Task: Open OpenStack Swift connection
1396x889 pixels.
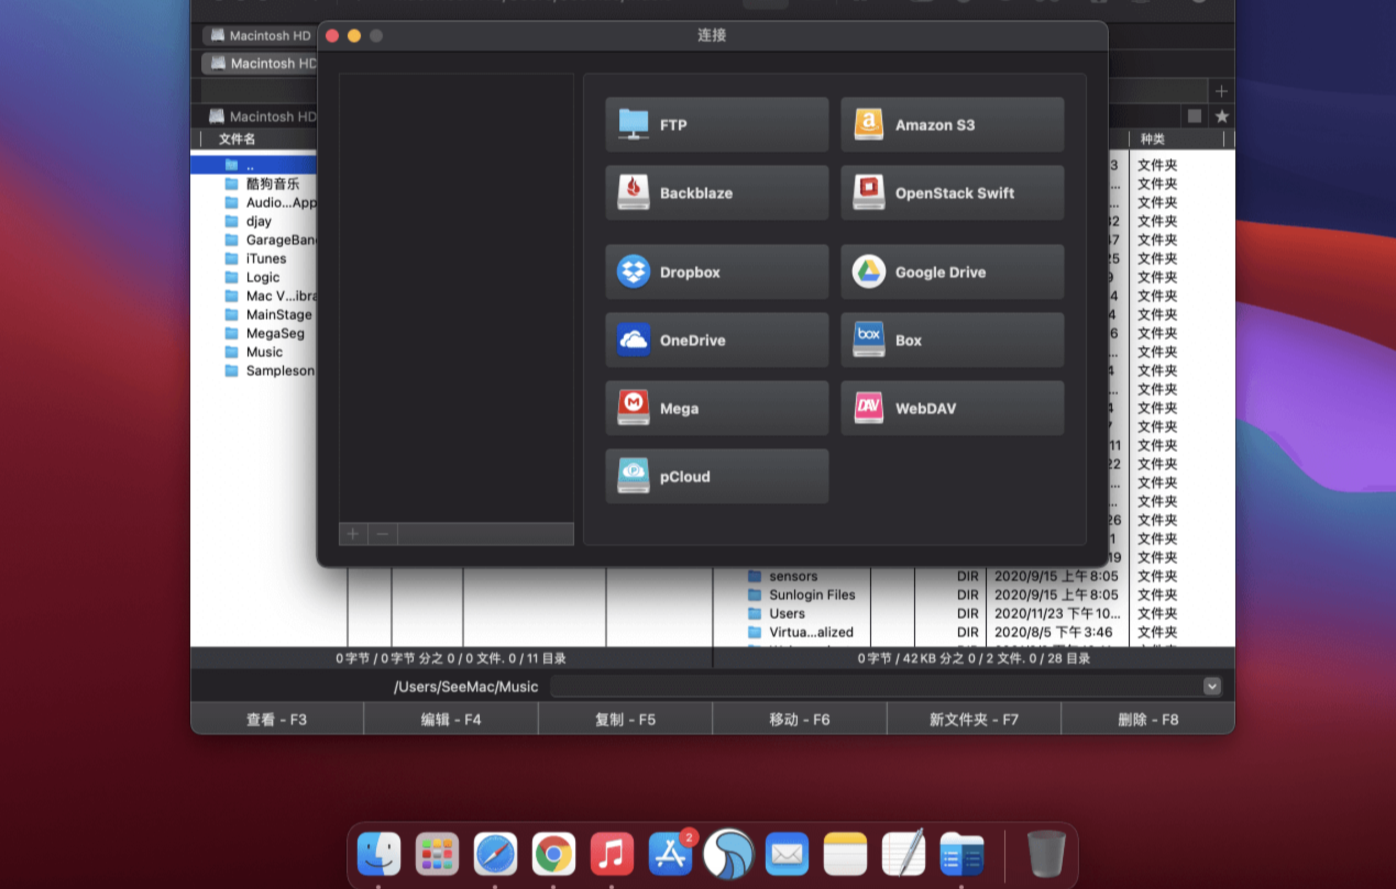Action: (951, 193)
